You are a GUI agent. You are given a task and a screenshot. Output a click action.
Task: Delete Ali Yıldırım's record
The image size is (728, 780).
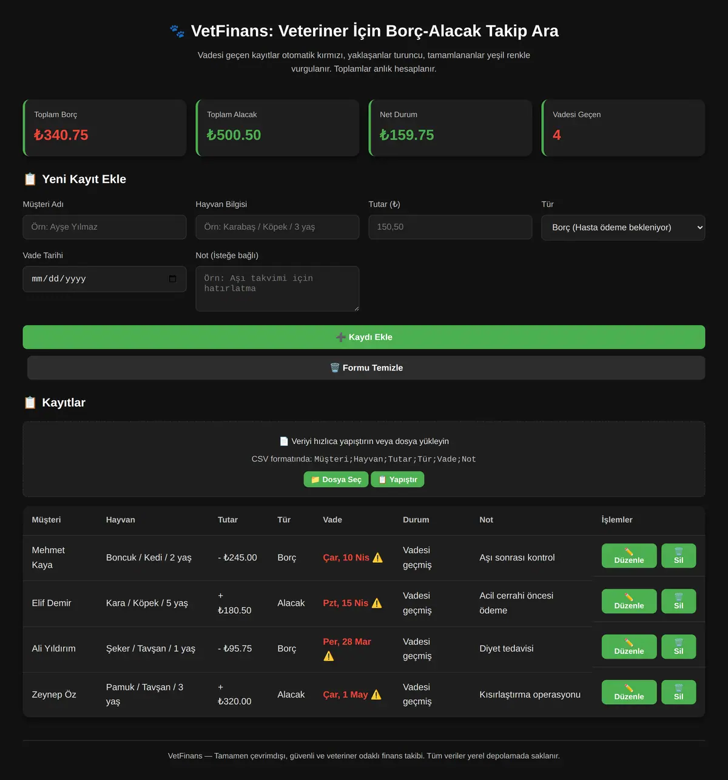pos(678,647)
